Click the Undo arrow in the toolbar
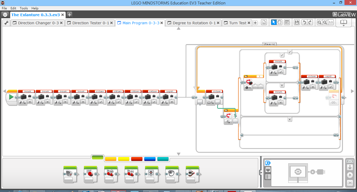 [304, 22]
